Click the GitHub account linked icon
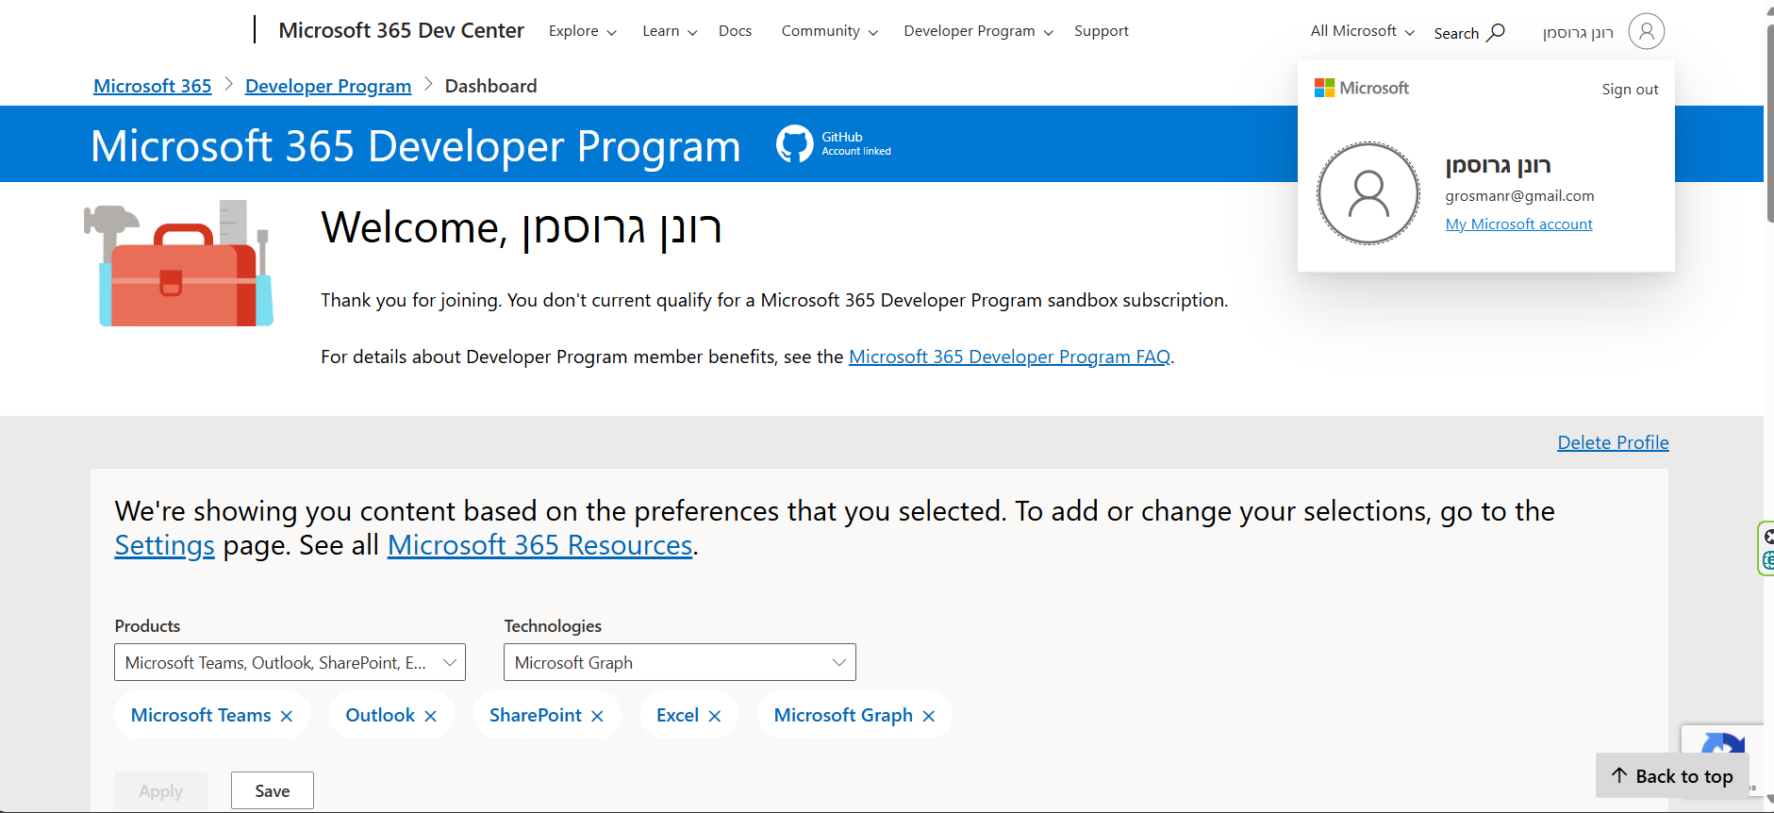This screenshot has height=813, width=1774. pos(794,143)
